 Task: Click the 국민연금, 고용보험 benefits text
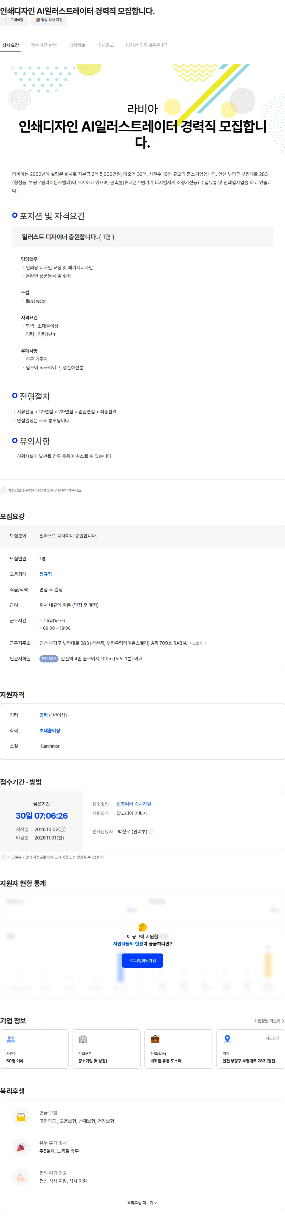[77, 1121]
